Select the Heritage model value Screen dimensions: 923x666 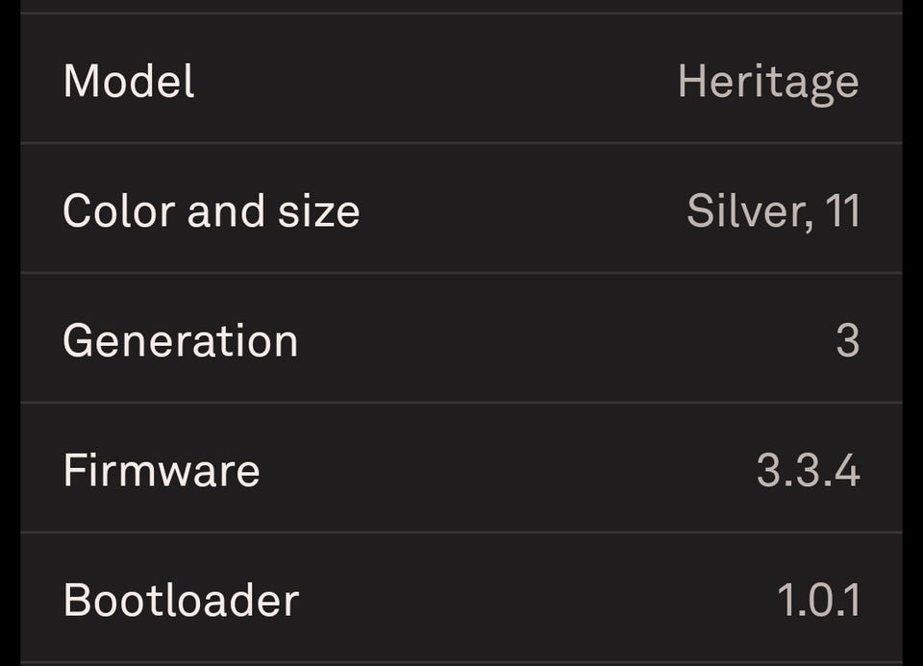[767, 83]
